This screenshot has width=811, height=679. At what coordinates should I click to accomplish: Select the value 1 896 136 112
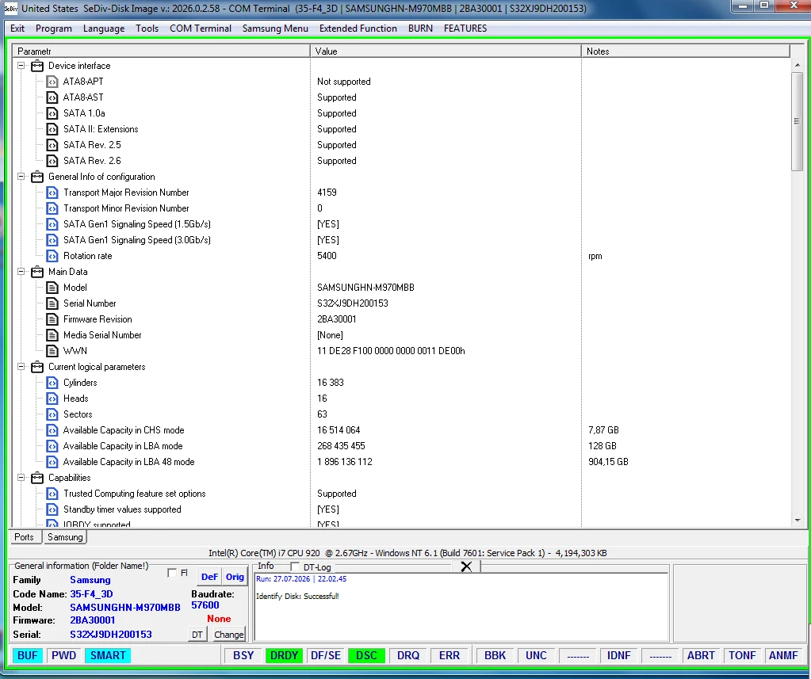click(x=345, y=462)
